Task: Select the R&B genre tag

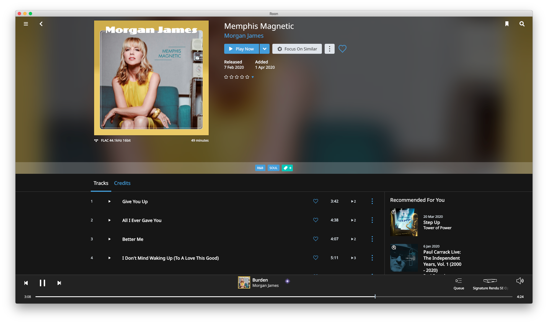Action: (x=260, y=168)
